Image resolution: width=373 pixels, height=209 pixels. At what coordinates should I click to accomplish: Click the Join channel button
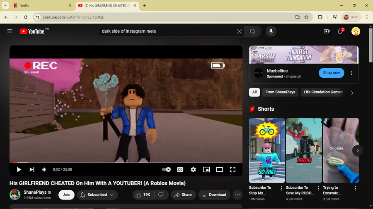[66, 195]
